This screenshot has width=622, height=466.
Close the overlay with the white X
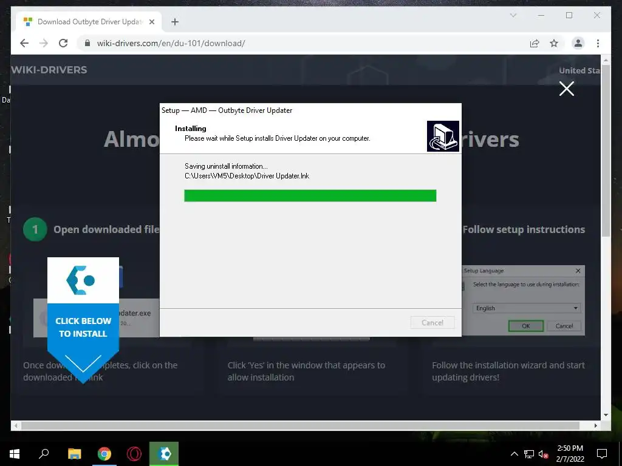567,89
